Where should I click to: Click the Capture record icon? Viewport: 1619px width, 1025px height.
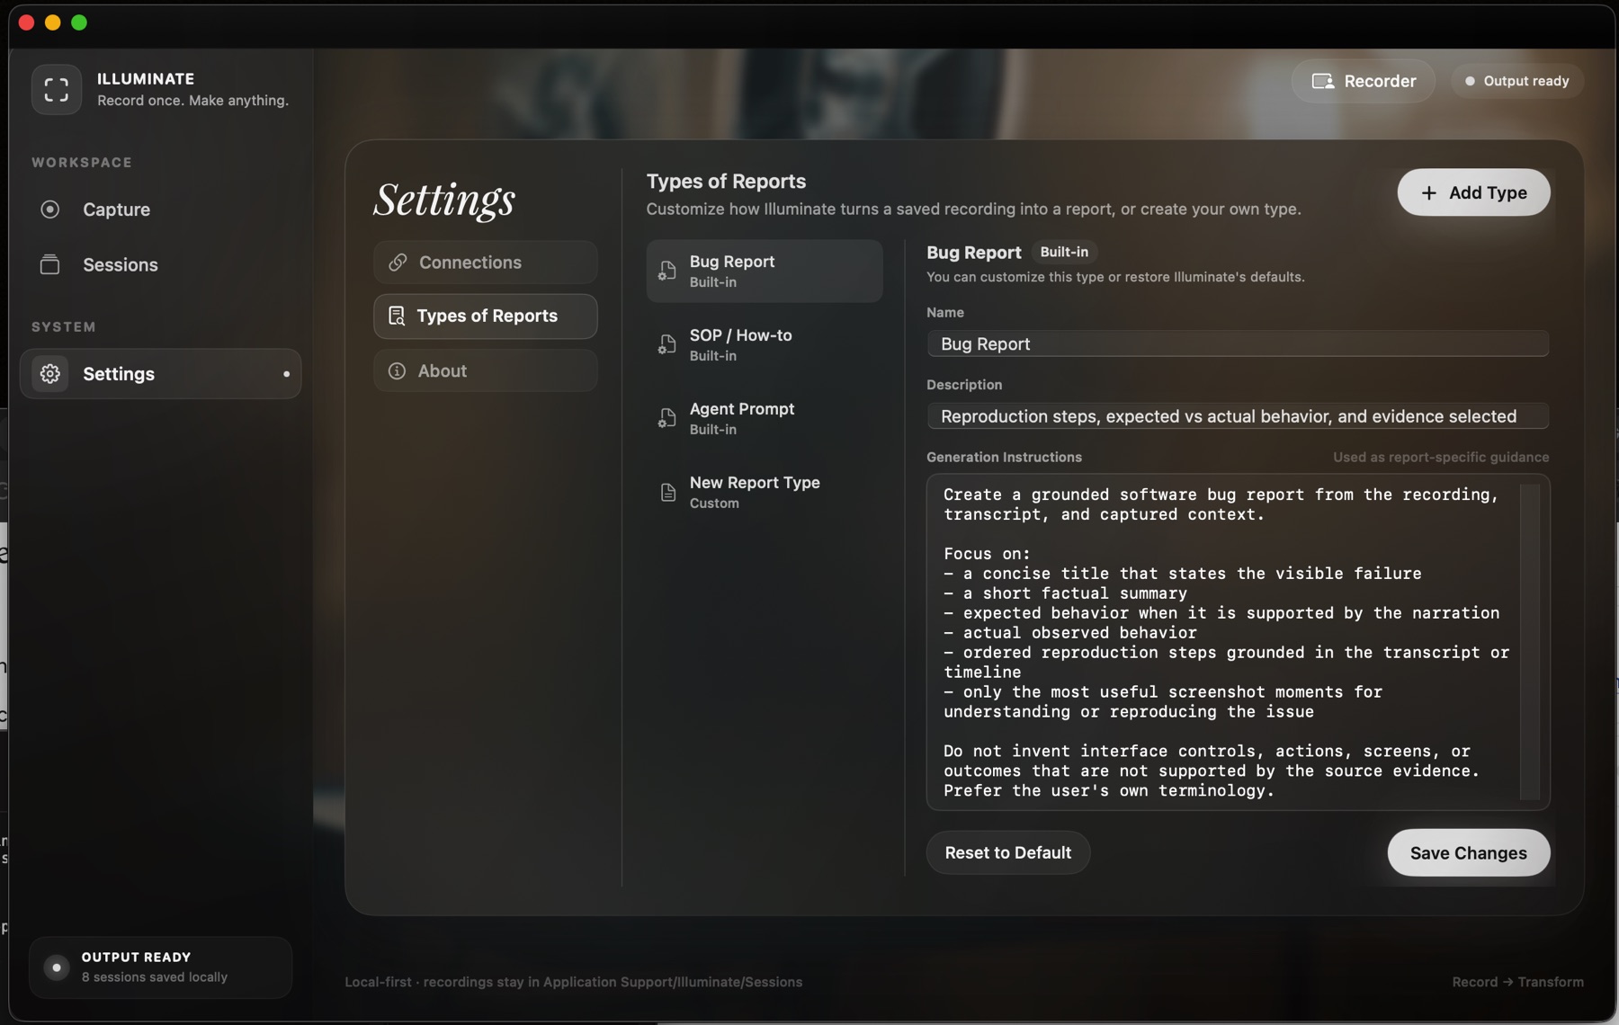pos(50,209)
